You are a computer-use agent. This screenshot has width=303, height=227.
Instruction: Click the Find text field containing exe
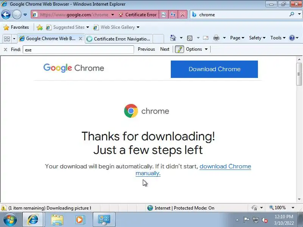coord(78,50)
